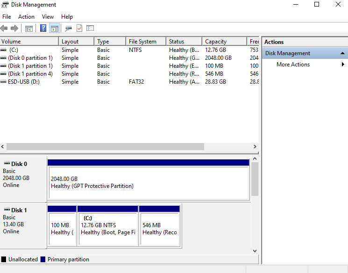
Task: Click the connect/refresh disk toolbar icon
Action: point(68,28)
